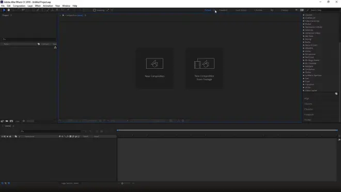This screenshot has height=192, width=341.
Task: Toggle the video eye column switch in timeline
Action: coord(2,137)
